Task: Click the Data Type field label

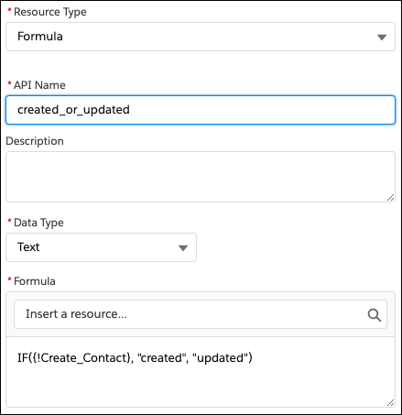Action: tap(38, 223)
